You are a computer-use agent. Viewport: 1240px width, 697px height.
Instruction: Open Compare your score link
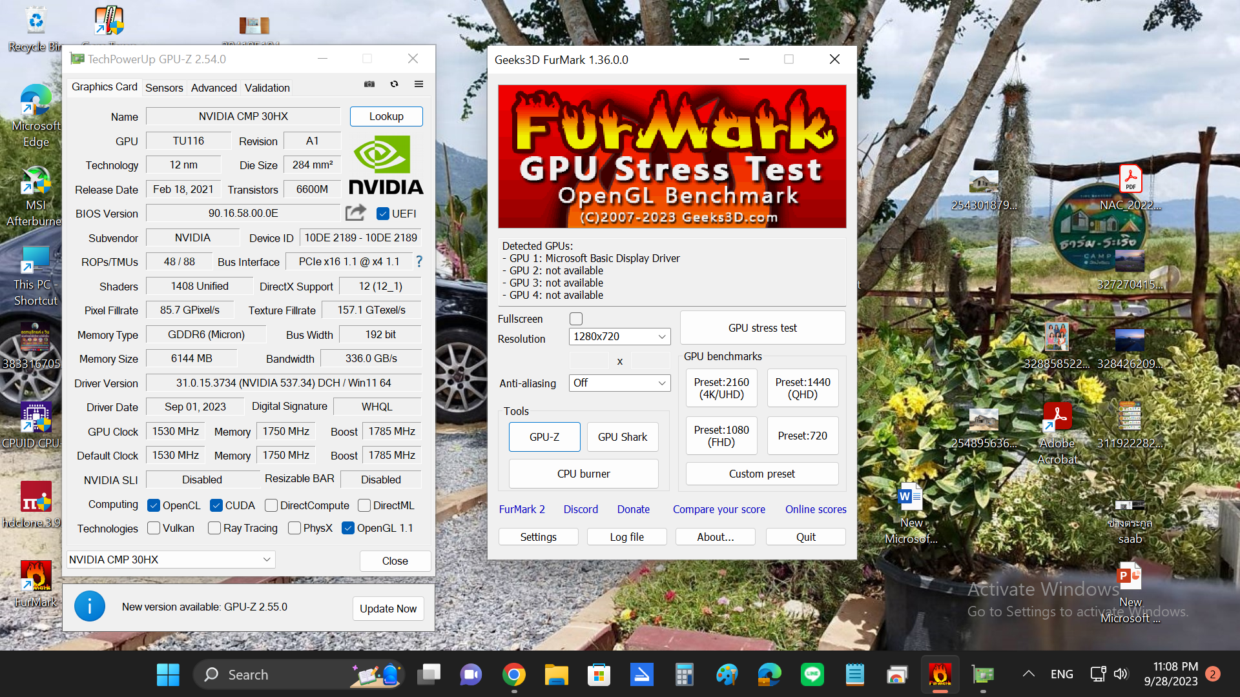[719, 509]
